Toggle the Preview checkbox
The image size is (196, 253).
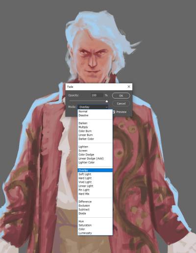coord(114,112)
